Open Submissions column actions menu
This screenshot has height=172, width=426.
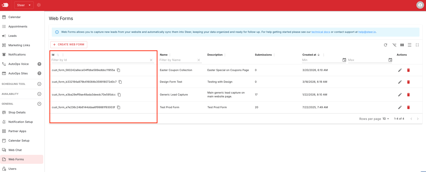click(274, 55)
